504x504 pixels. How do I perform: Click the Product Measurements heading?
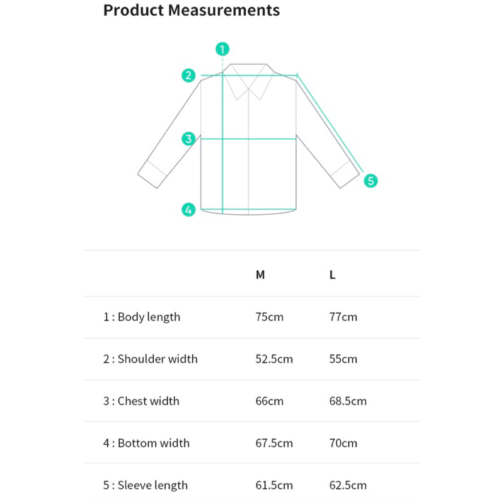[192, 11]
